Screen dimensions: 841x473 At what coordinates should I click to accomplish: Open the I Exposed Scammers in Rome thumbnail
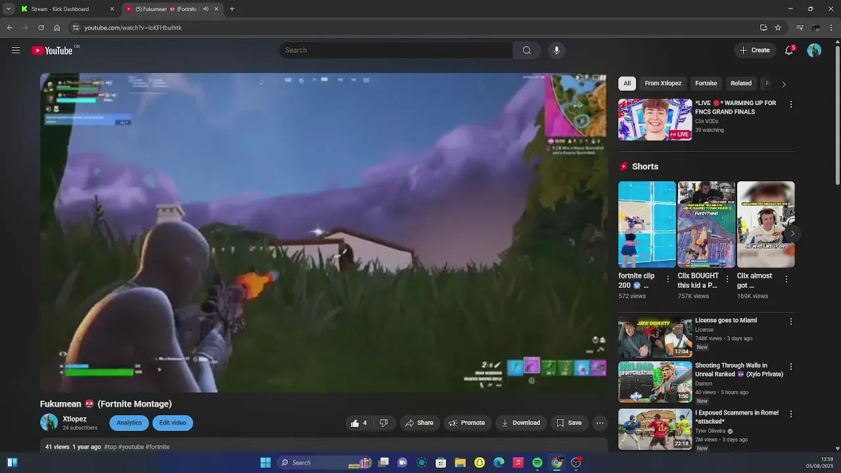pyautogui.click(x=655, y=429)
